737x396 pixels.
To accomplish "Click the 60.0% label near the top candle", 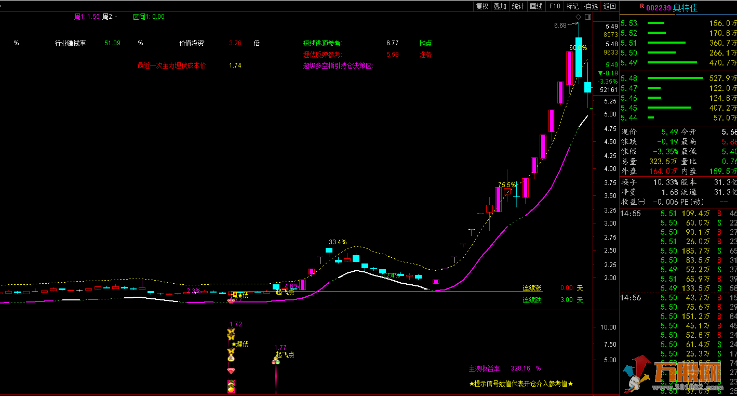I will pyautogui.click(x=578, y=47).
